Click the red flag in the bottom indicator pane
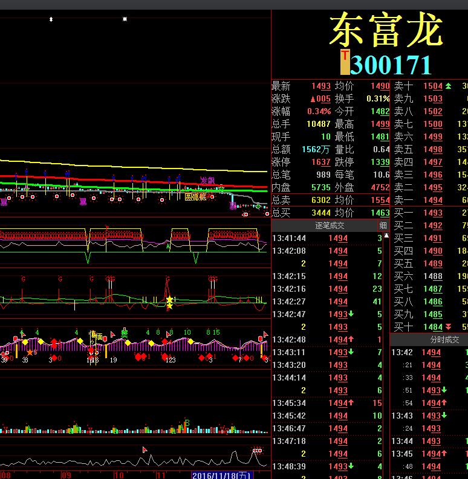The height and width of the screenshot is (479, 468). [145, 449]
